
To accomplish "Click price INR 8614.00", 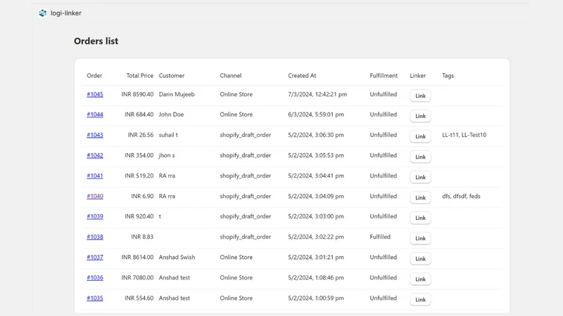I will tap(137, 257).
